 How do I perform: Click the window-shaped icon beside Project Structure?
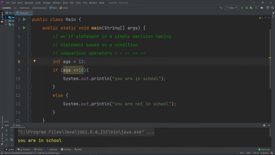point(268,8)
